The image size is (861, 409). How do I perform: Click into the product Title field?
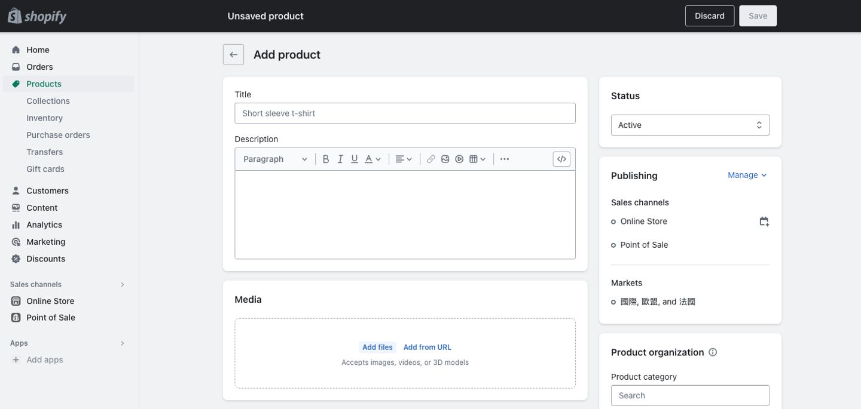(405, 113)
